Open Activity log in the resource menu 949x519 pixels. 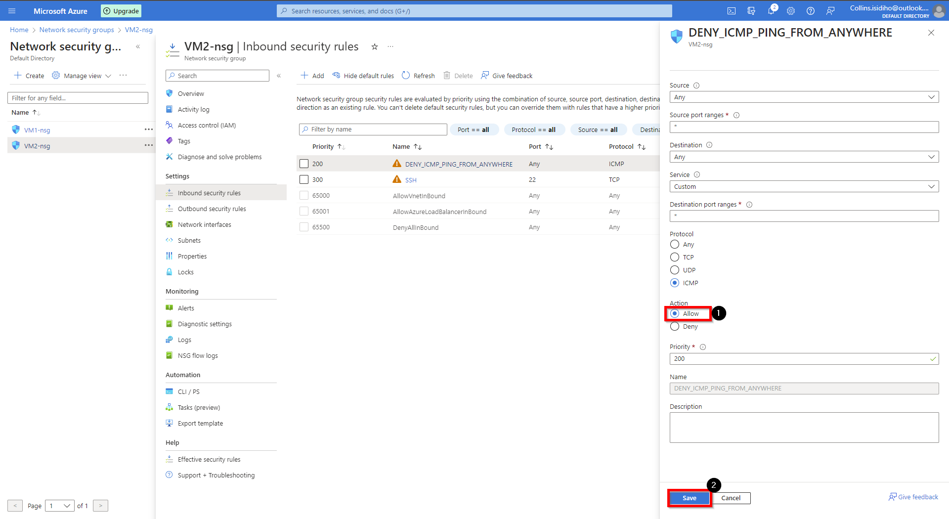pyautogui.click(x=193, y=109)
